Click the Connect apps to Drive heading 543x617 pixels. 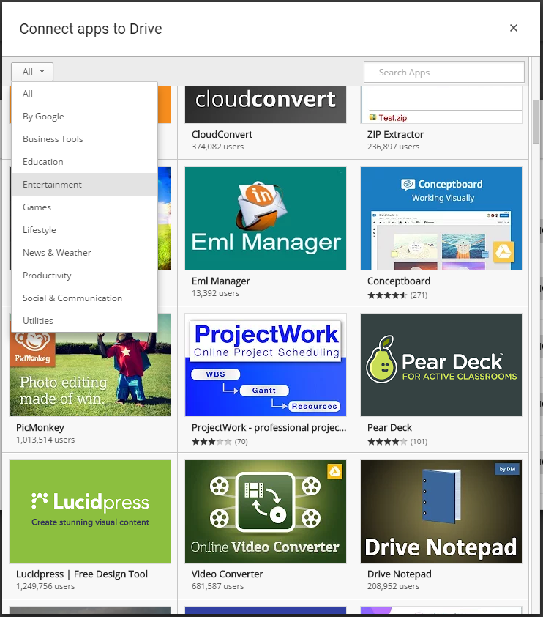[91, 29]
